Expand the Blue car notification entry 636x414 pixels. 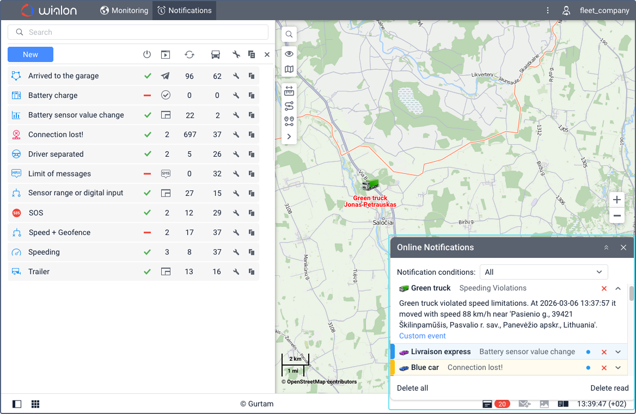coord(618,368)
